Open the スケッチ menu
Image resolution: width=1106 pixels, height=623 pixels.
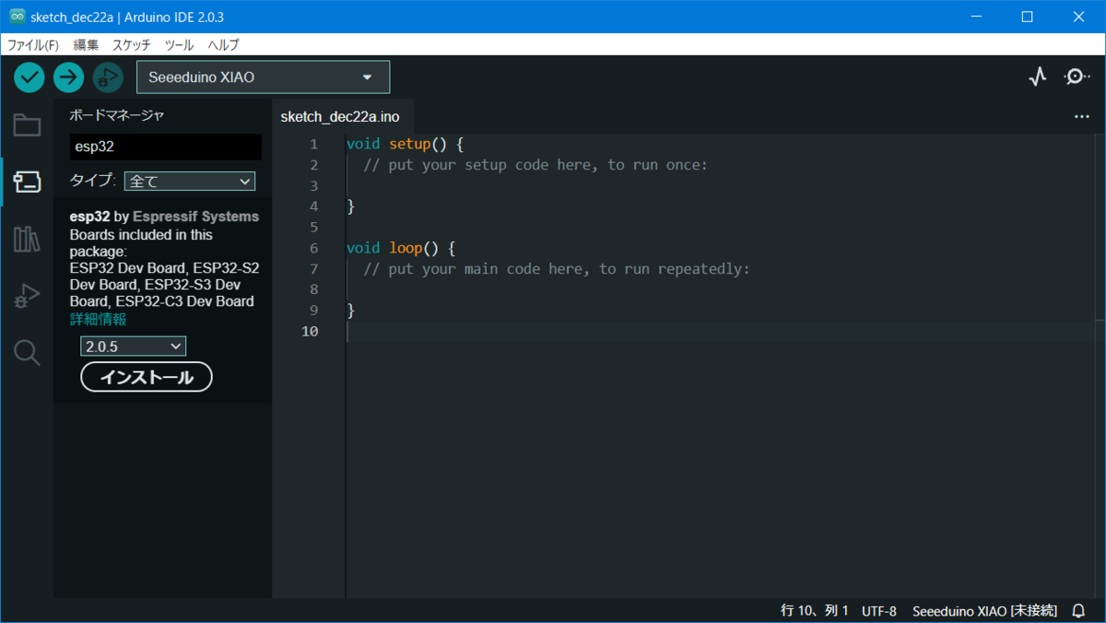(x=132, y=44)
